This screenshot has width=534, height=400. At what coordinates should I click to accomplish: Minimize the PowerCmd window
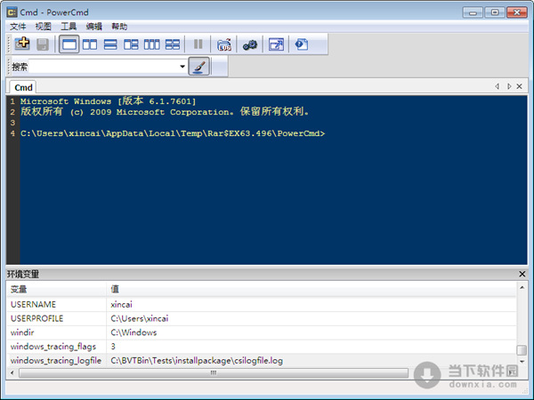473,12
